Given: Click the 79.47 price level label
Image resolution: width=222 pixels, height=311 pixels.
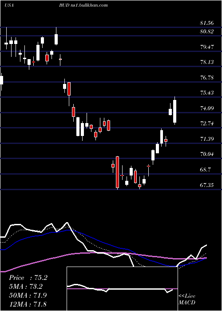Looking at the screenshot, I should (x=207, y=47).
